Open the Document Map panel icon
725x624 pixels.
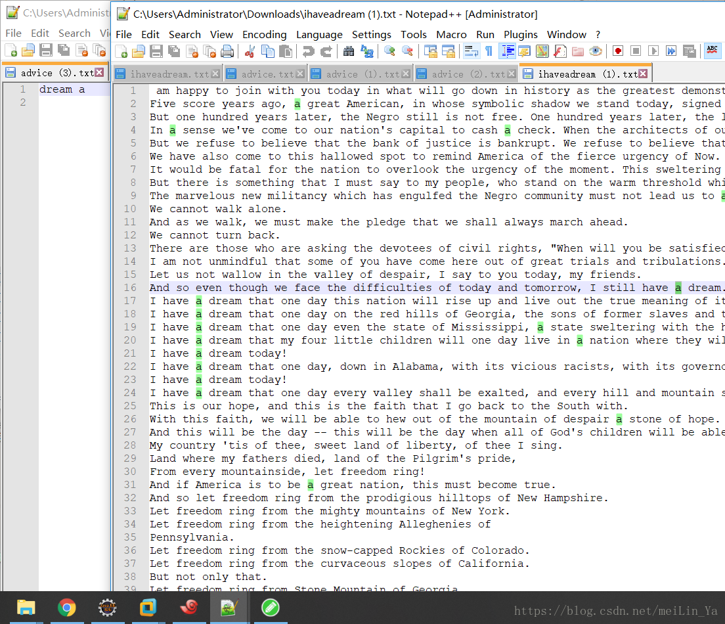542,51
